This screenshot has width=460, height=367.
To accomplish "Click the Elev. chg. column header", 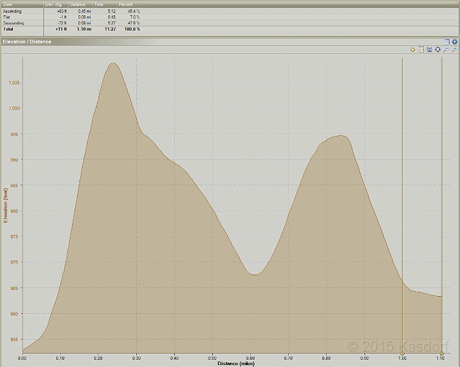I will (x=55, y=4).
